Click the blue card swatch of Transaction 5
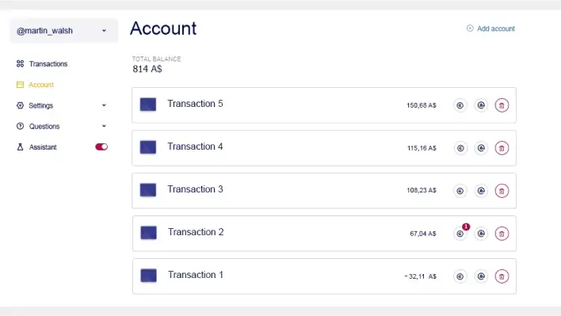Viewport: 561px width, 316px height. pos(147,105)
